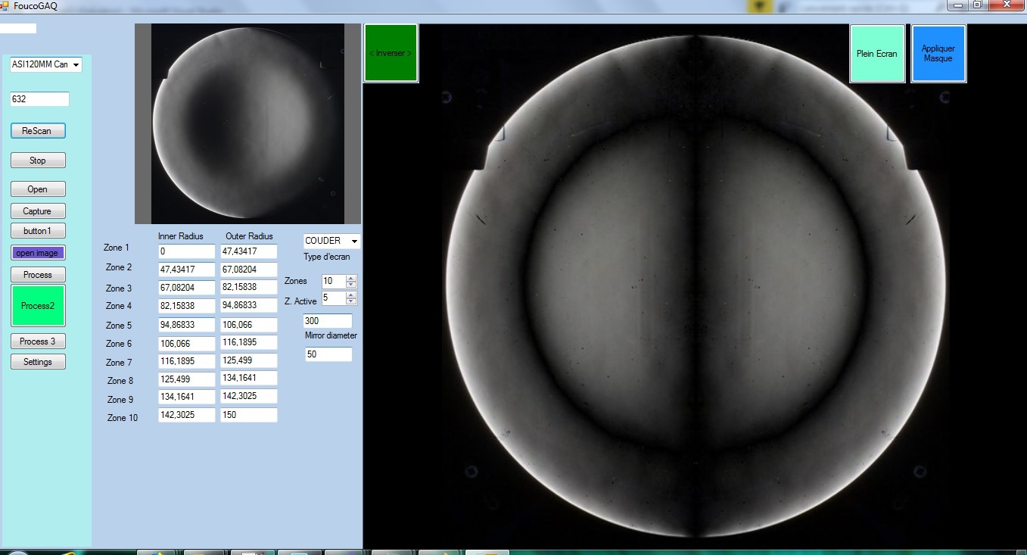The image size is (1027, 555).
Task: Edit the Zone 2 Inner Radius field
Action: (x=187, y=270)
